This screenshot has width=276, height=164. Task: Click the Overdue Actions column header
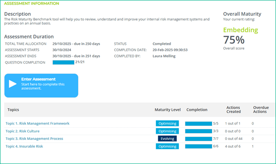click(261, 110)
